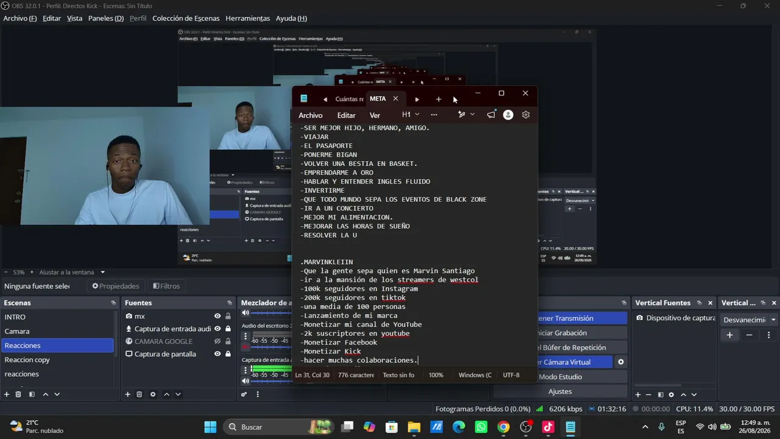Open Notepad account profile icon
The width and height of the screenshot is (780, 439).
pos(508,115)
